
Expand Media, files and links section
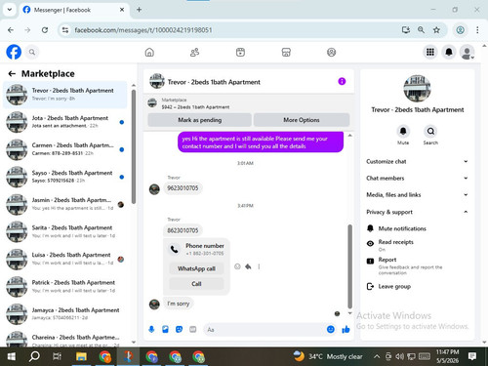tap(417, 195)
